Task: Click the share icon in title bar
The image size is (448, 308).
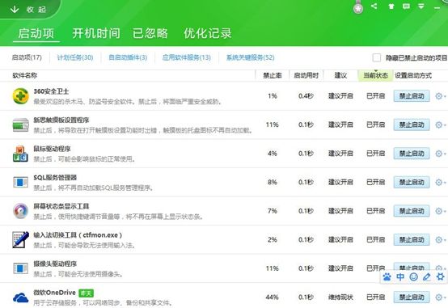Action: (x=374, y=6)
